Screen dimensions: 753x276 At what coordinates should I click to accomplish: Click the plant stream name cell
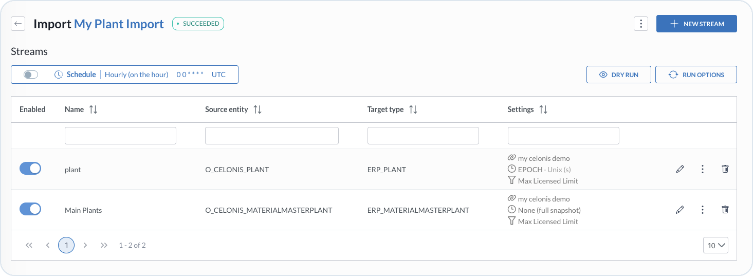(x=73, y=170)
